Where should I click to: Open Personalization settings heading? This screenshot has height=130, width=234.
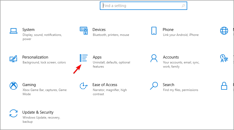pyautogui.click(x=35, y=57)
